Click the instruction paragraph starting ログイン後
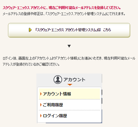 point(69,61)
